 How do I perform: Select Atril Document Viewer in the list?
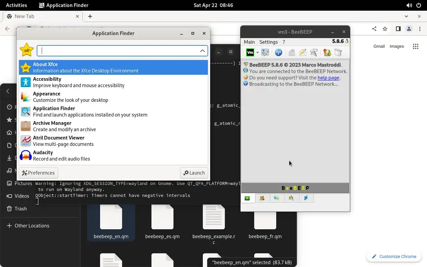tap(113, 141)
